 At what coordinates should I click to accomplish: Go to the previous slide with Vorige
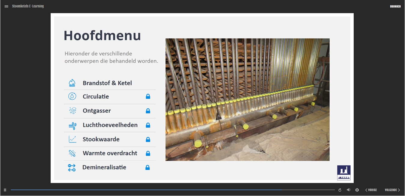[371, 190]
